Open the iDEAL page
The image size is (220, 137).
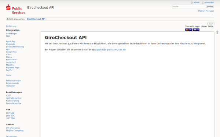9,54
